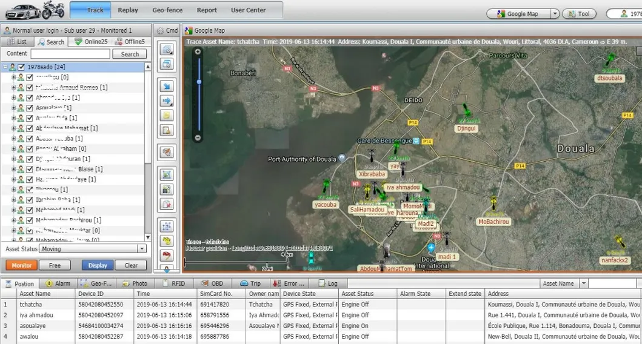
Task: Expand the Abdoulaye Mahamat [1] tree node
Action: (x=13, y=128)
